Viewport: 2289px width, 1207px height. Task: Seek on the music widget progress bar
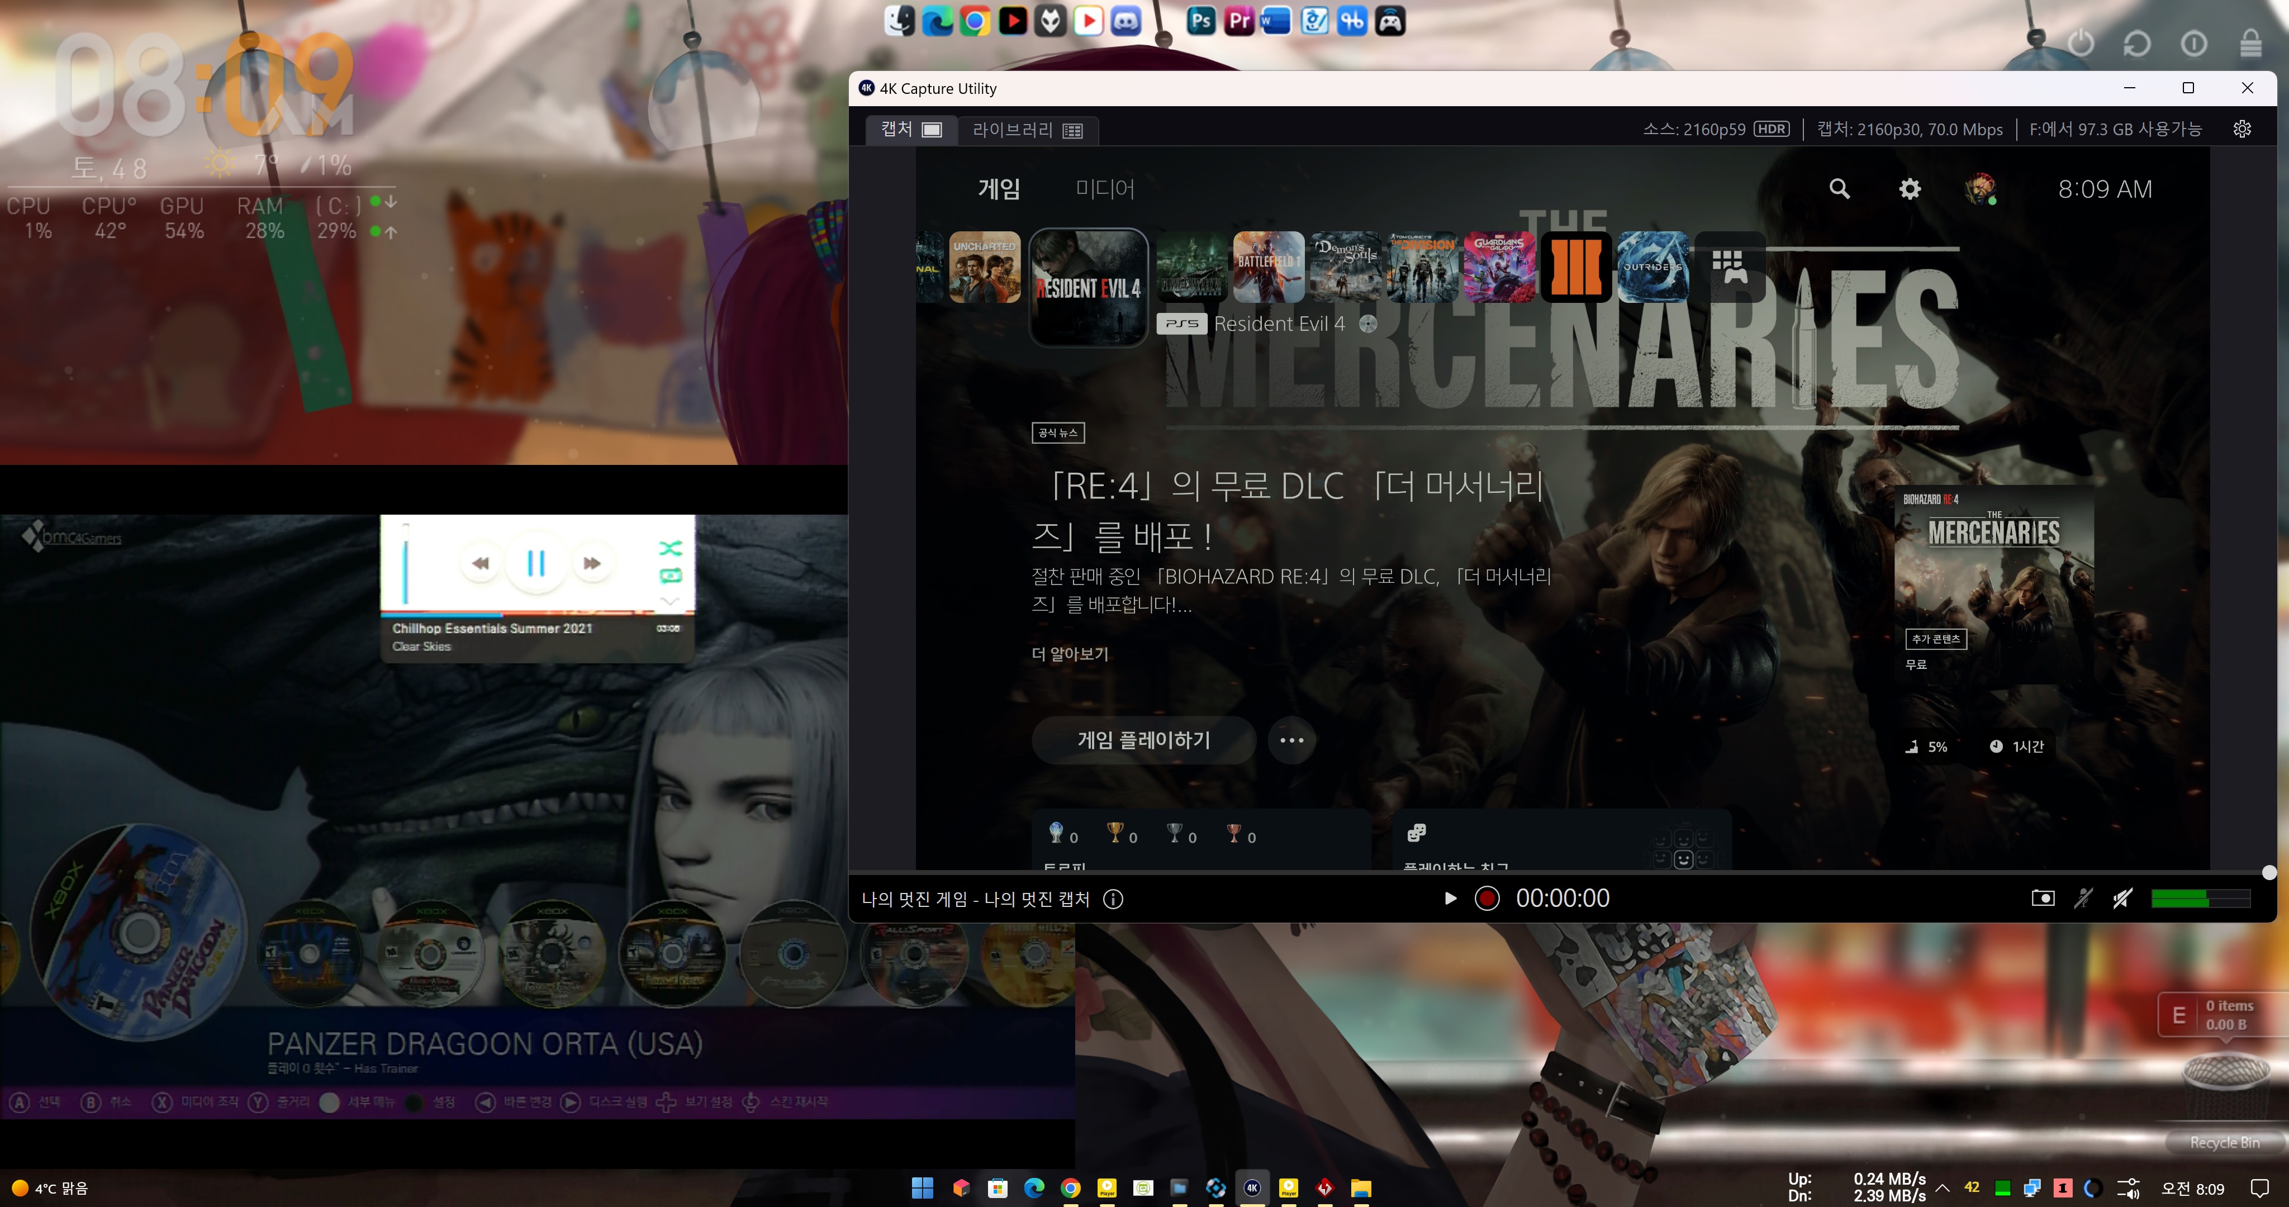point(536,614)
